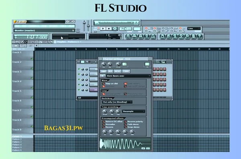Select the paint brush tool in Playlist
241x159 pixels.
click(26, 42)
